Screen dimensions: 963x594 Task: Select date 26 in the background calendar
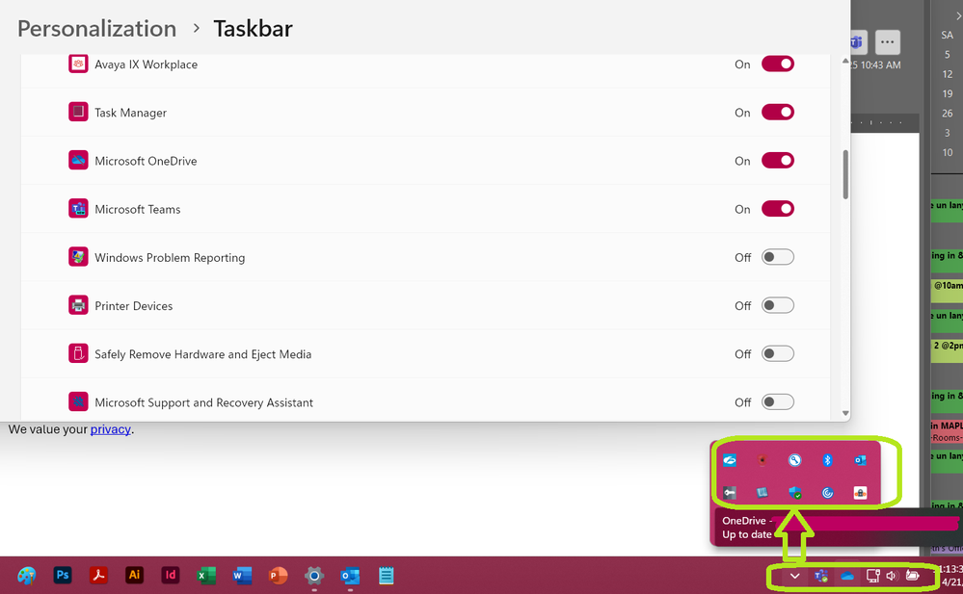[x=948, y=114]
